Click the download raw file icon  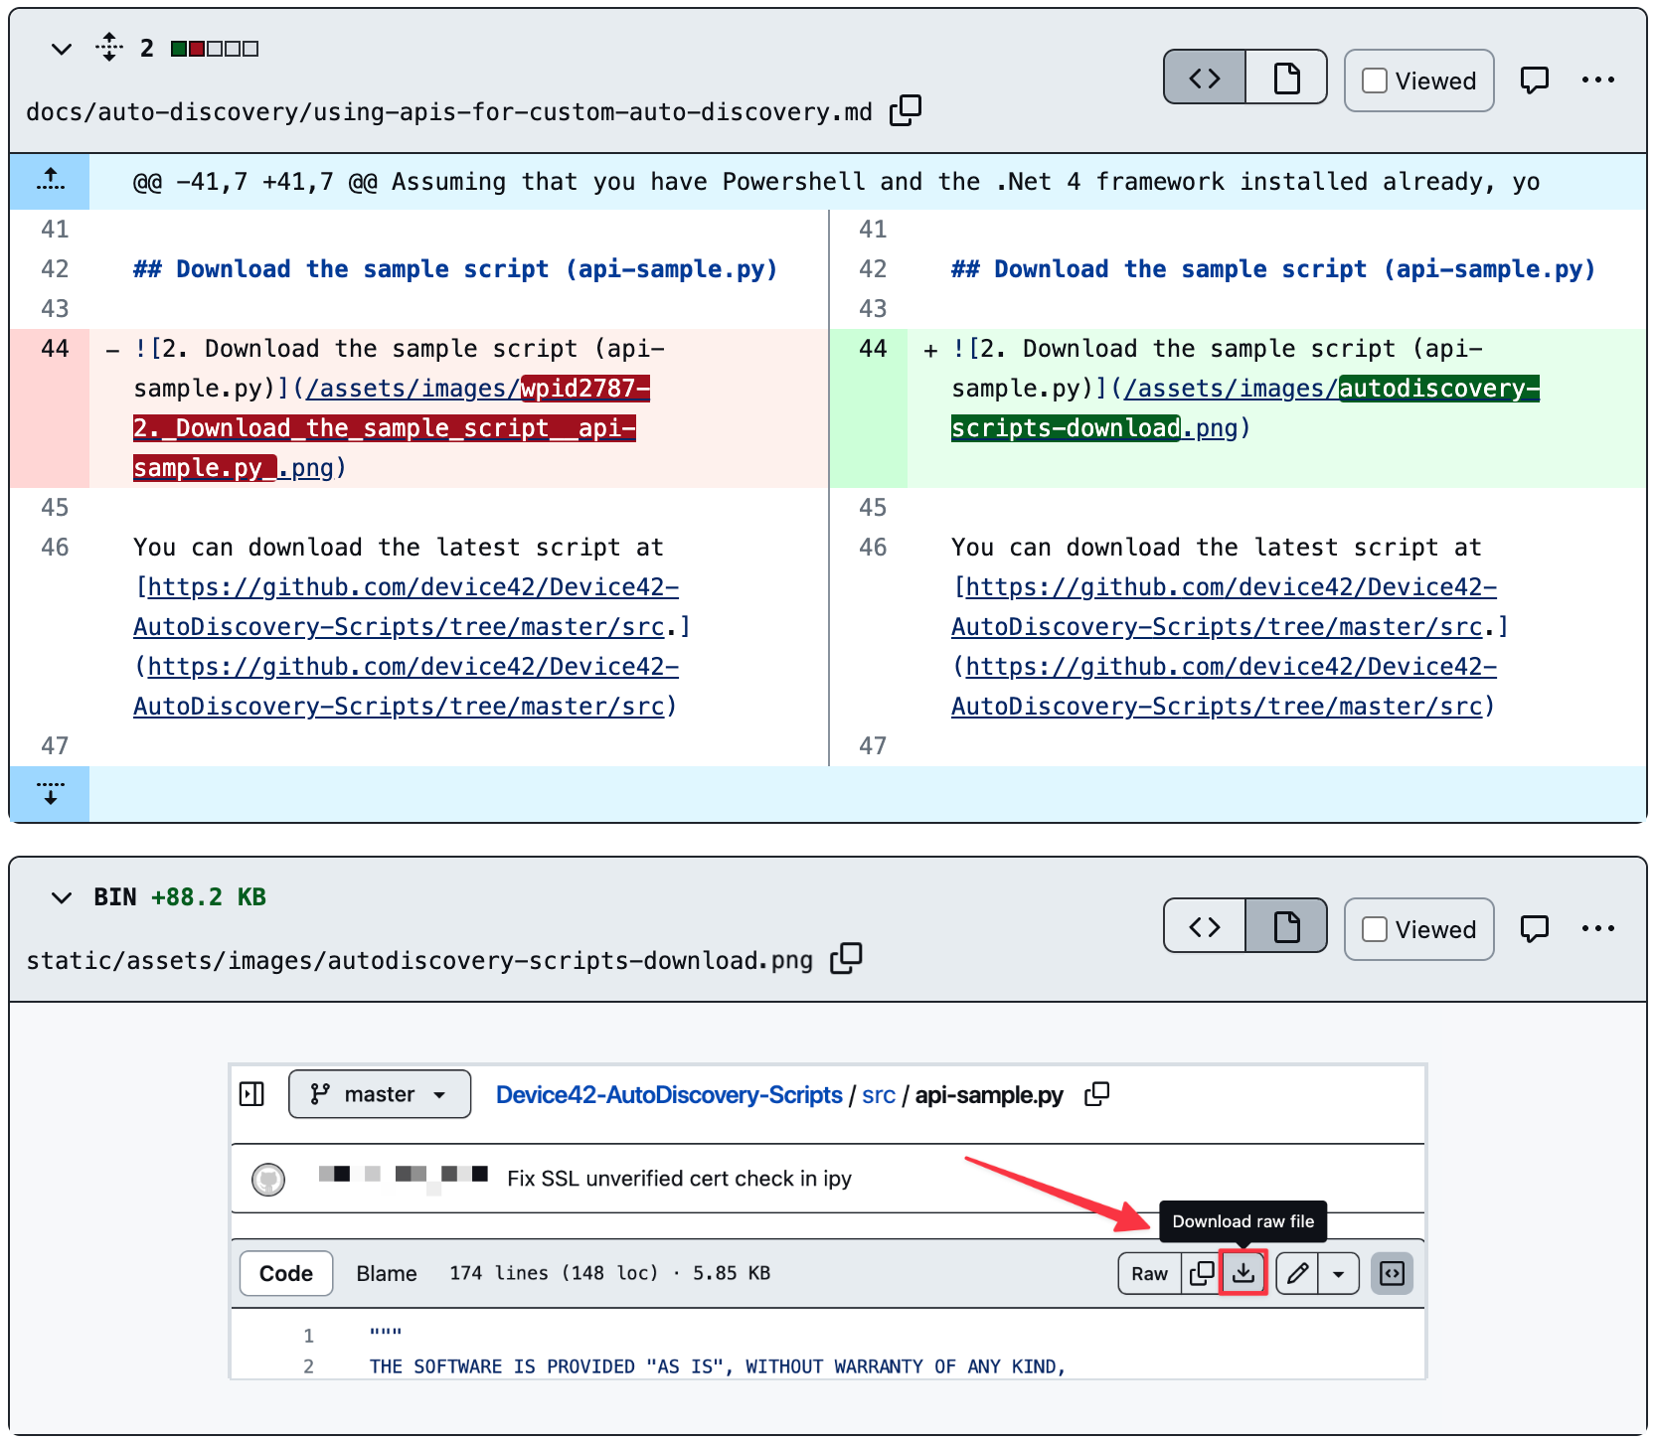[1242, 1273]
